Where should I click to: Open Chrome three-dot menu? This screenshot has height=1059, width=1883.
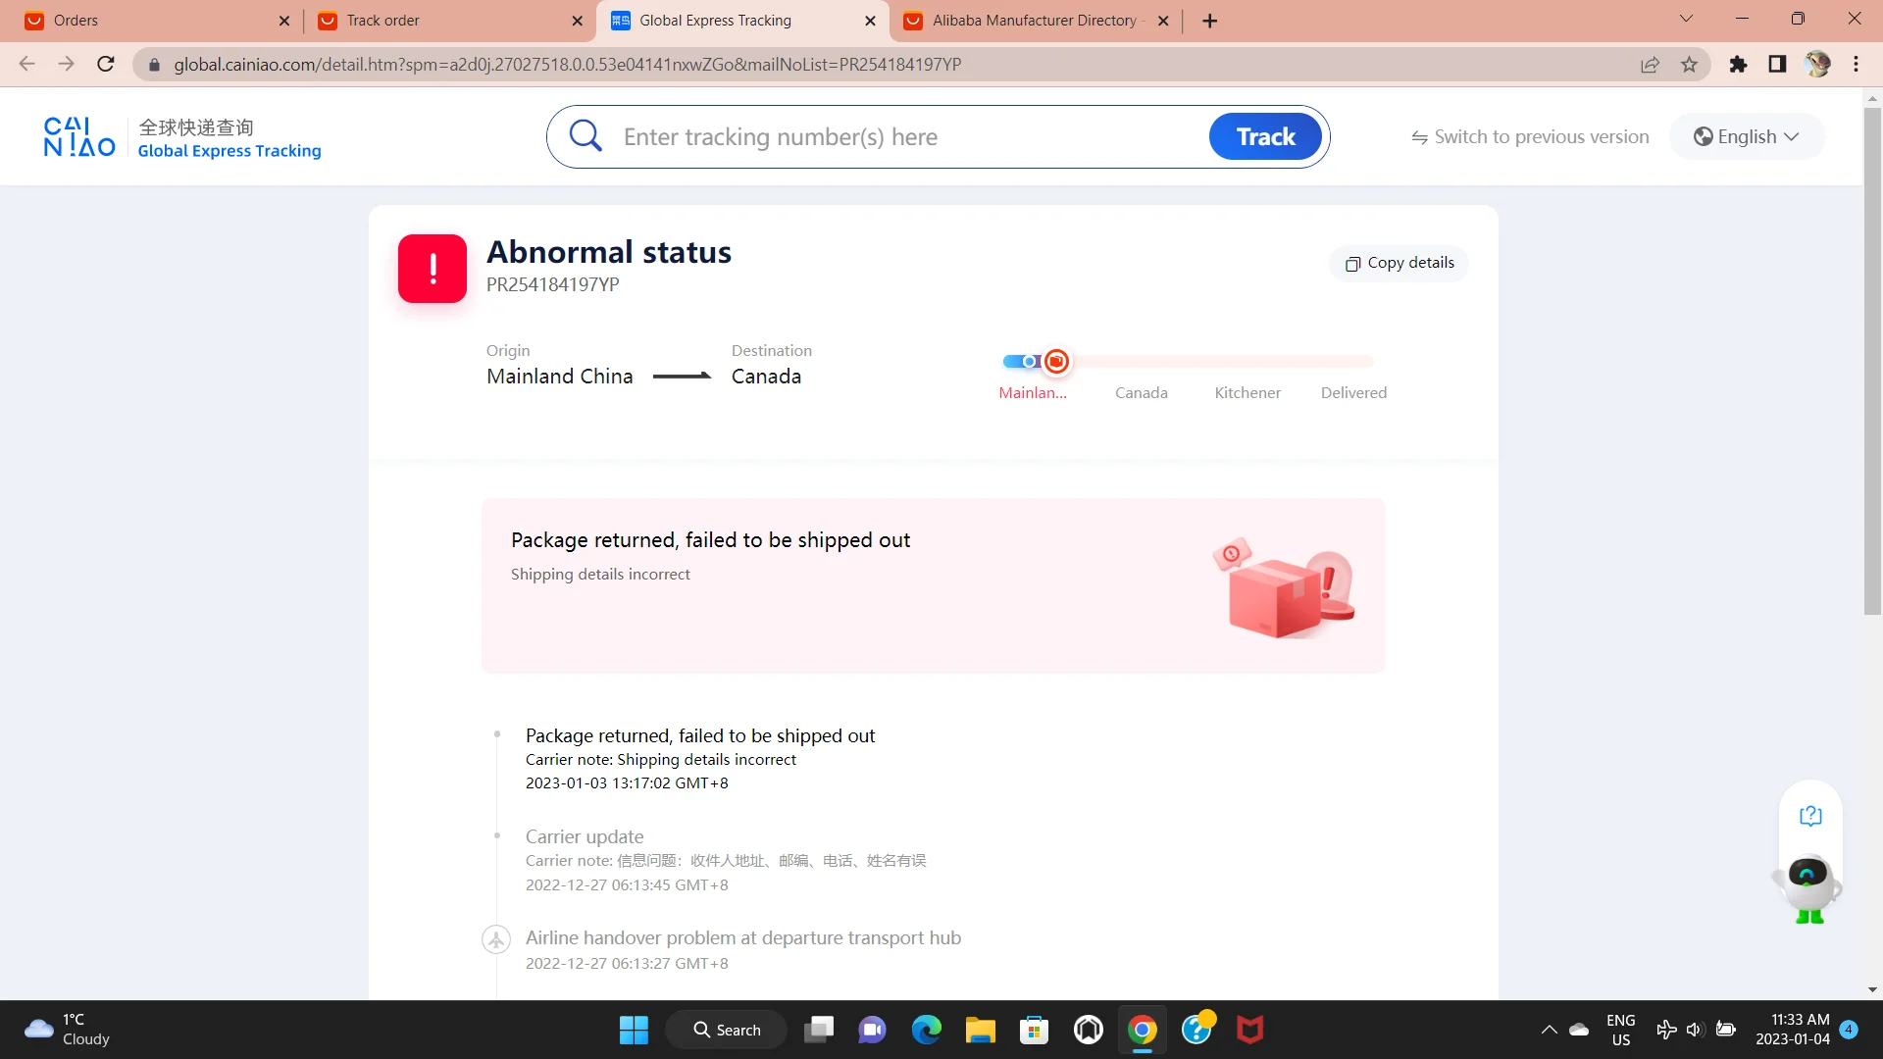1856,65
